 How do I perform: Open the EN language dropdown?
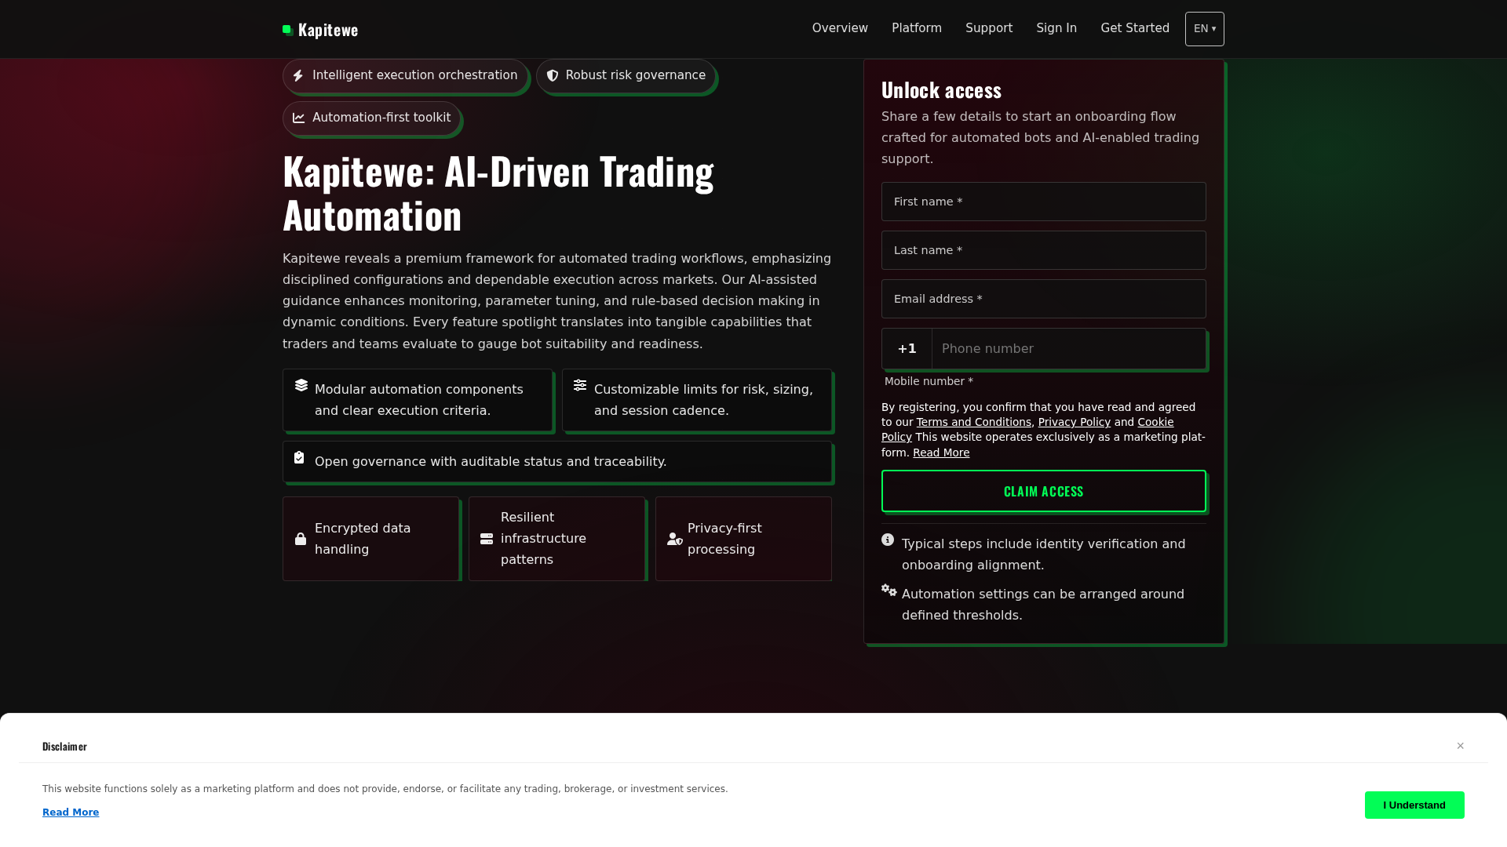(1205, 29)
